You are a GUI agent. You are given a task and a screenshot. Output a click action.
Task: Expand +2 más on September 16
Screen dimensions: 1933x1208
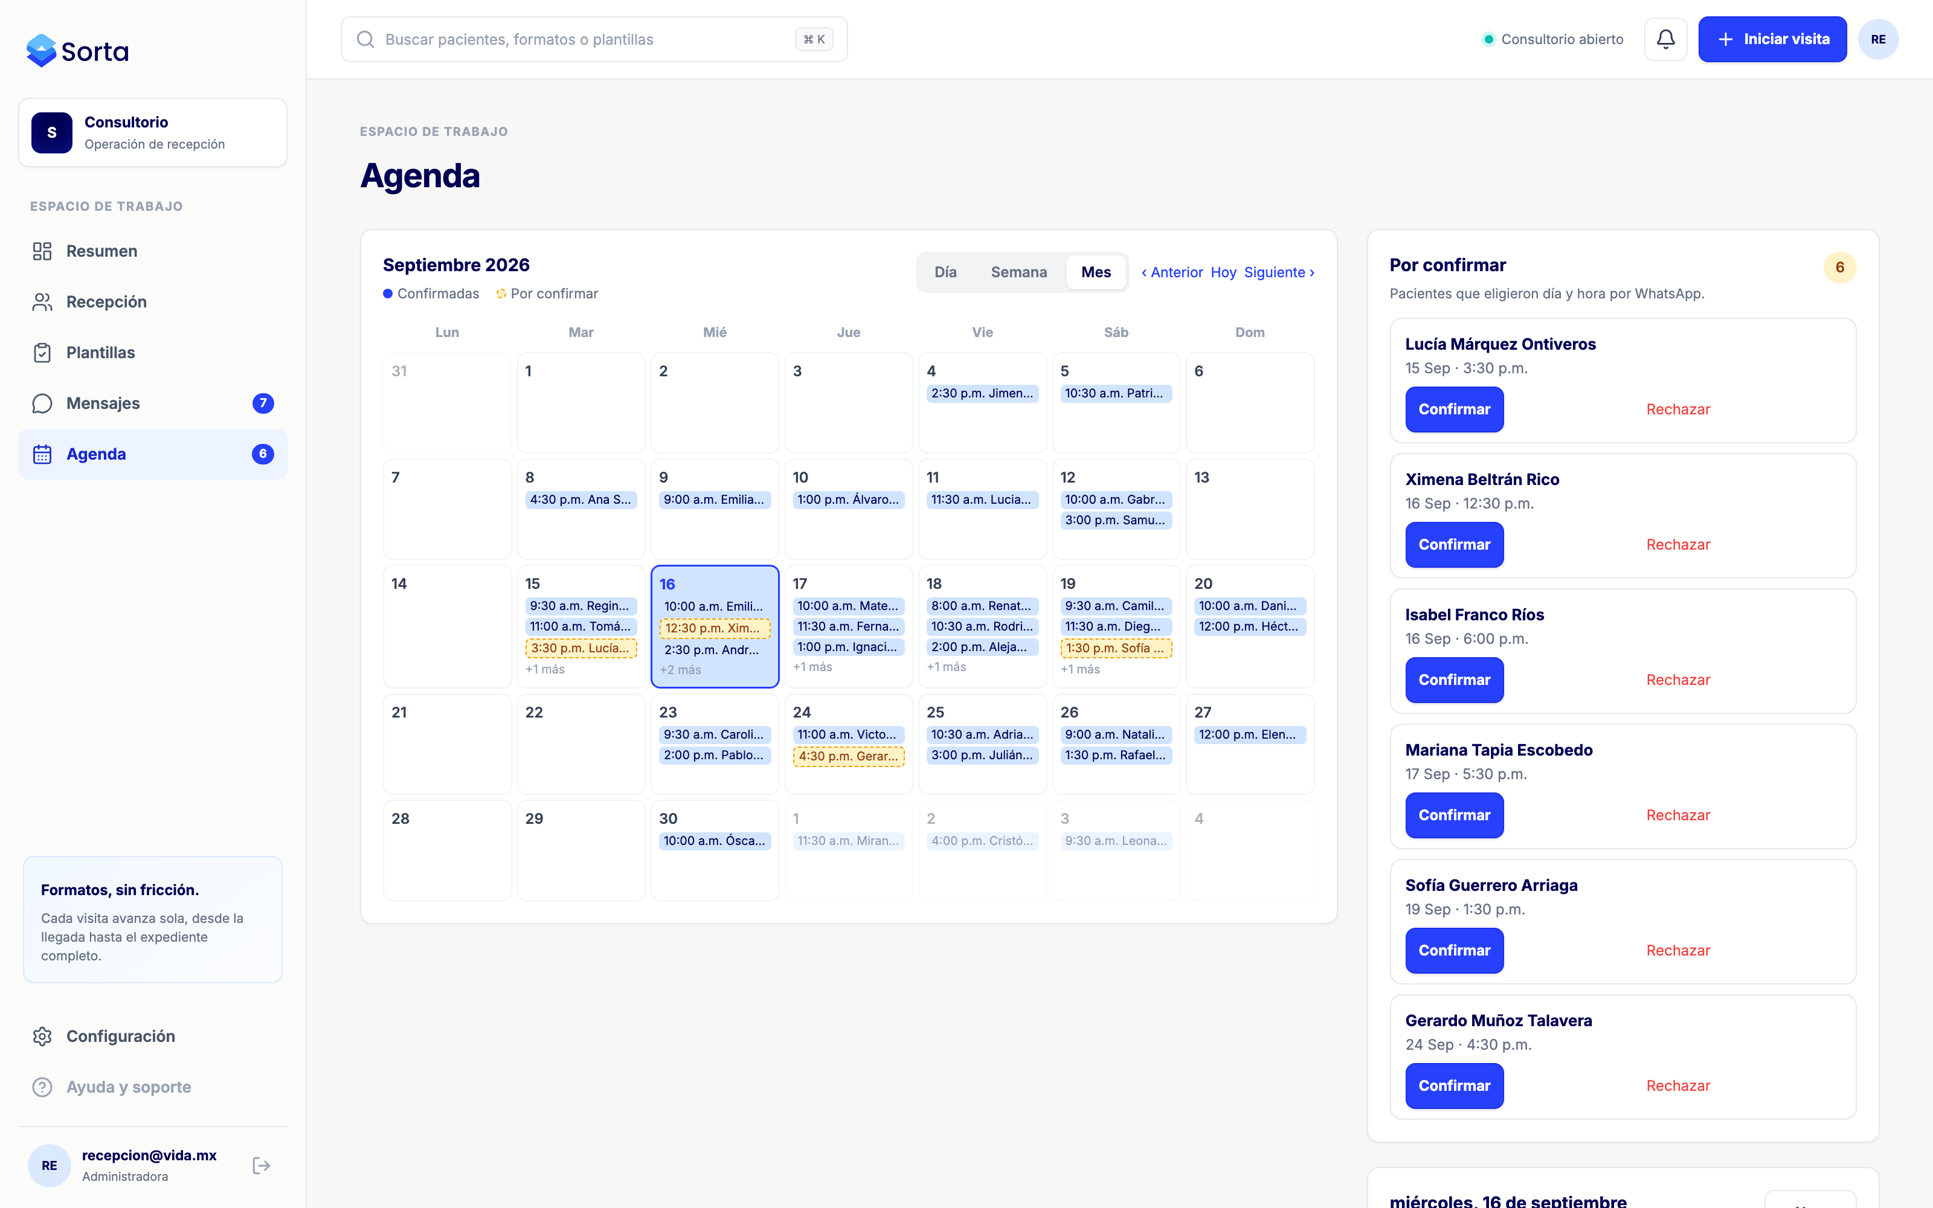[681, 669]
